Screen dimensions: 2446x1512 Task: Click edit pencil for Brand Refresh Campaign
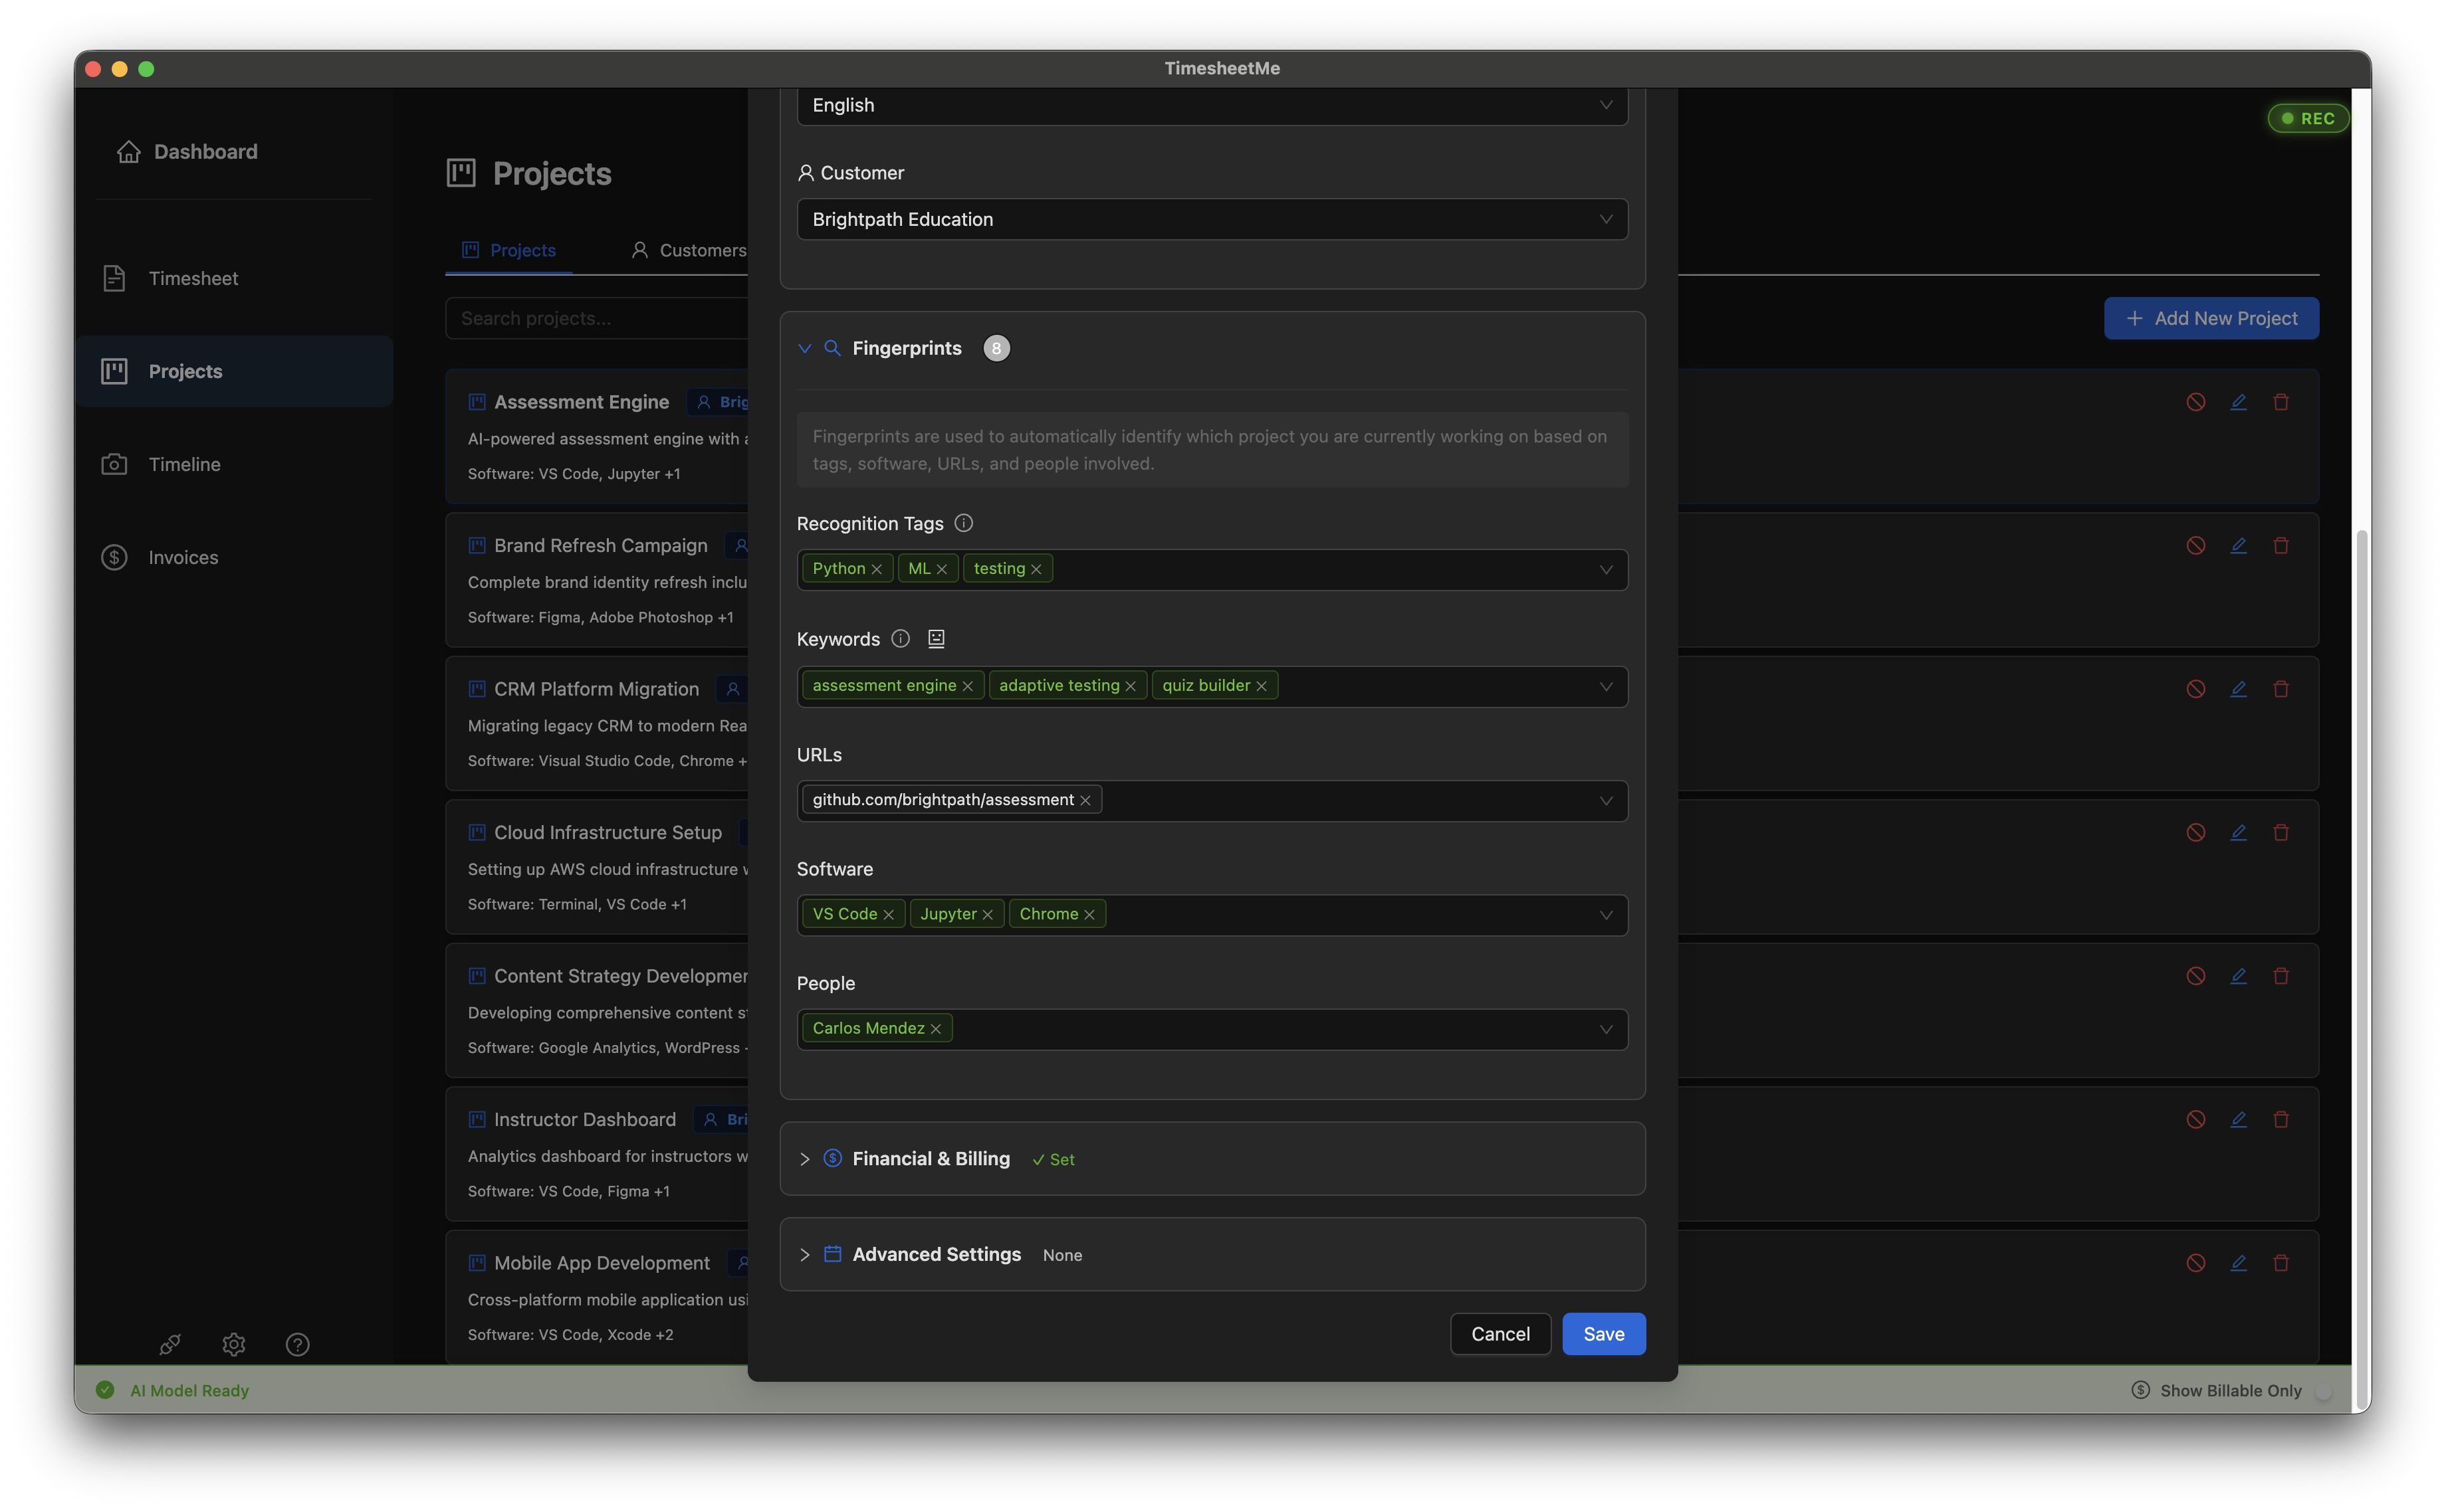pos(2238,545)
